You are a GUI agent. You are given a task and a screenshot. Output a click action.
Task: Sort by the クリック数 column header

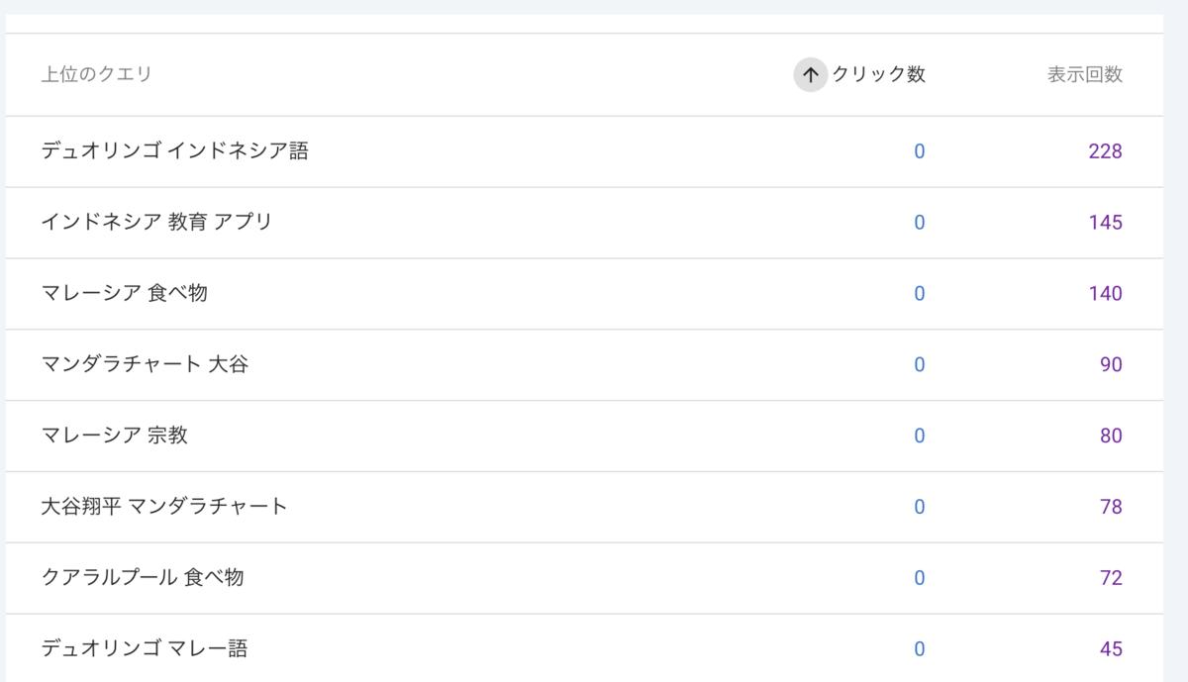click(x=878, y=74)
